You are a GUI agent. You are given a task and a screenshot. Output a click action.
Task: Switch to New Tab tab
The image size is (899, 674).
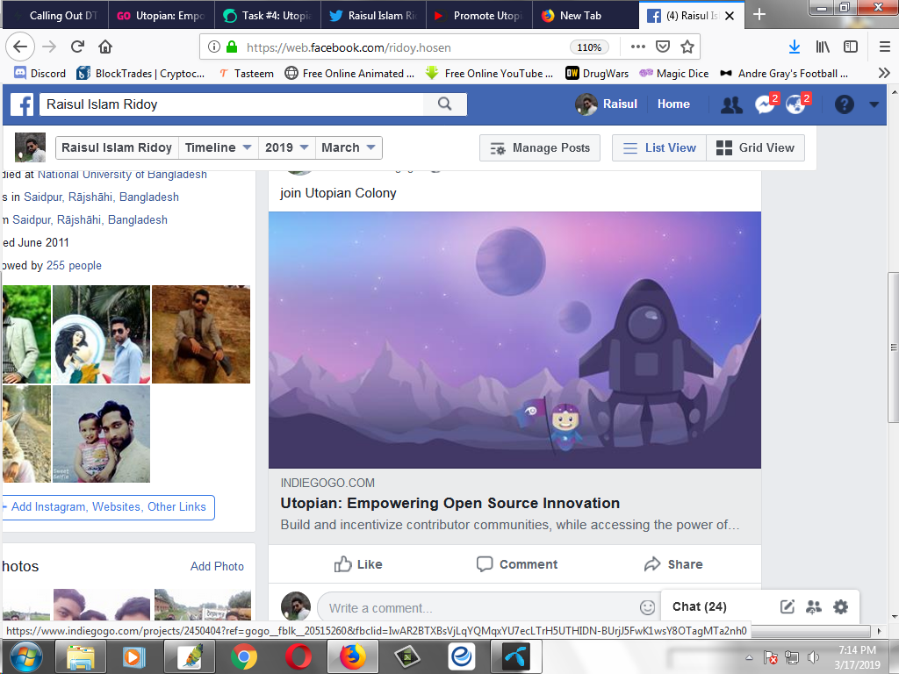(x=585, y=16)
